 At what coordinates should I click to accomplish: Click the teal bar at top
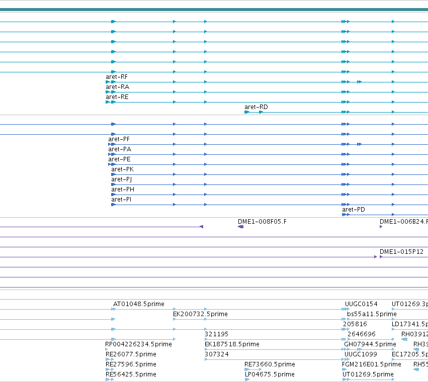(214, 10)
